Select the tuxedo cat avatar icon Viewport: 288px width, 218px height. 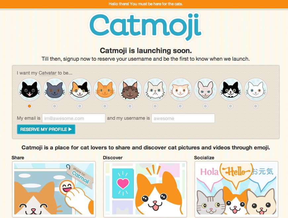pyautogui.click(x=230, y=89)
